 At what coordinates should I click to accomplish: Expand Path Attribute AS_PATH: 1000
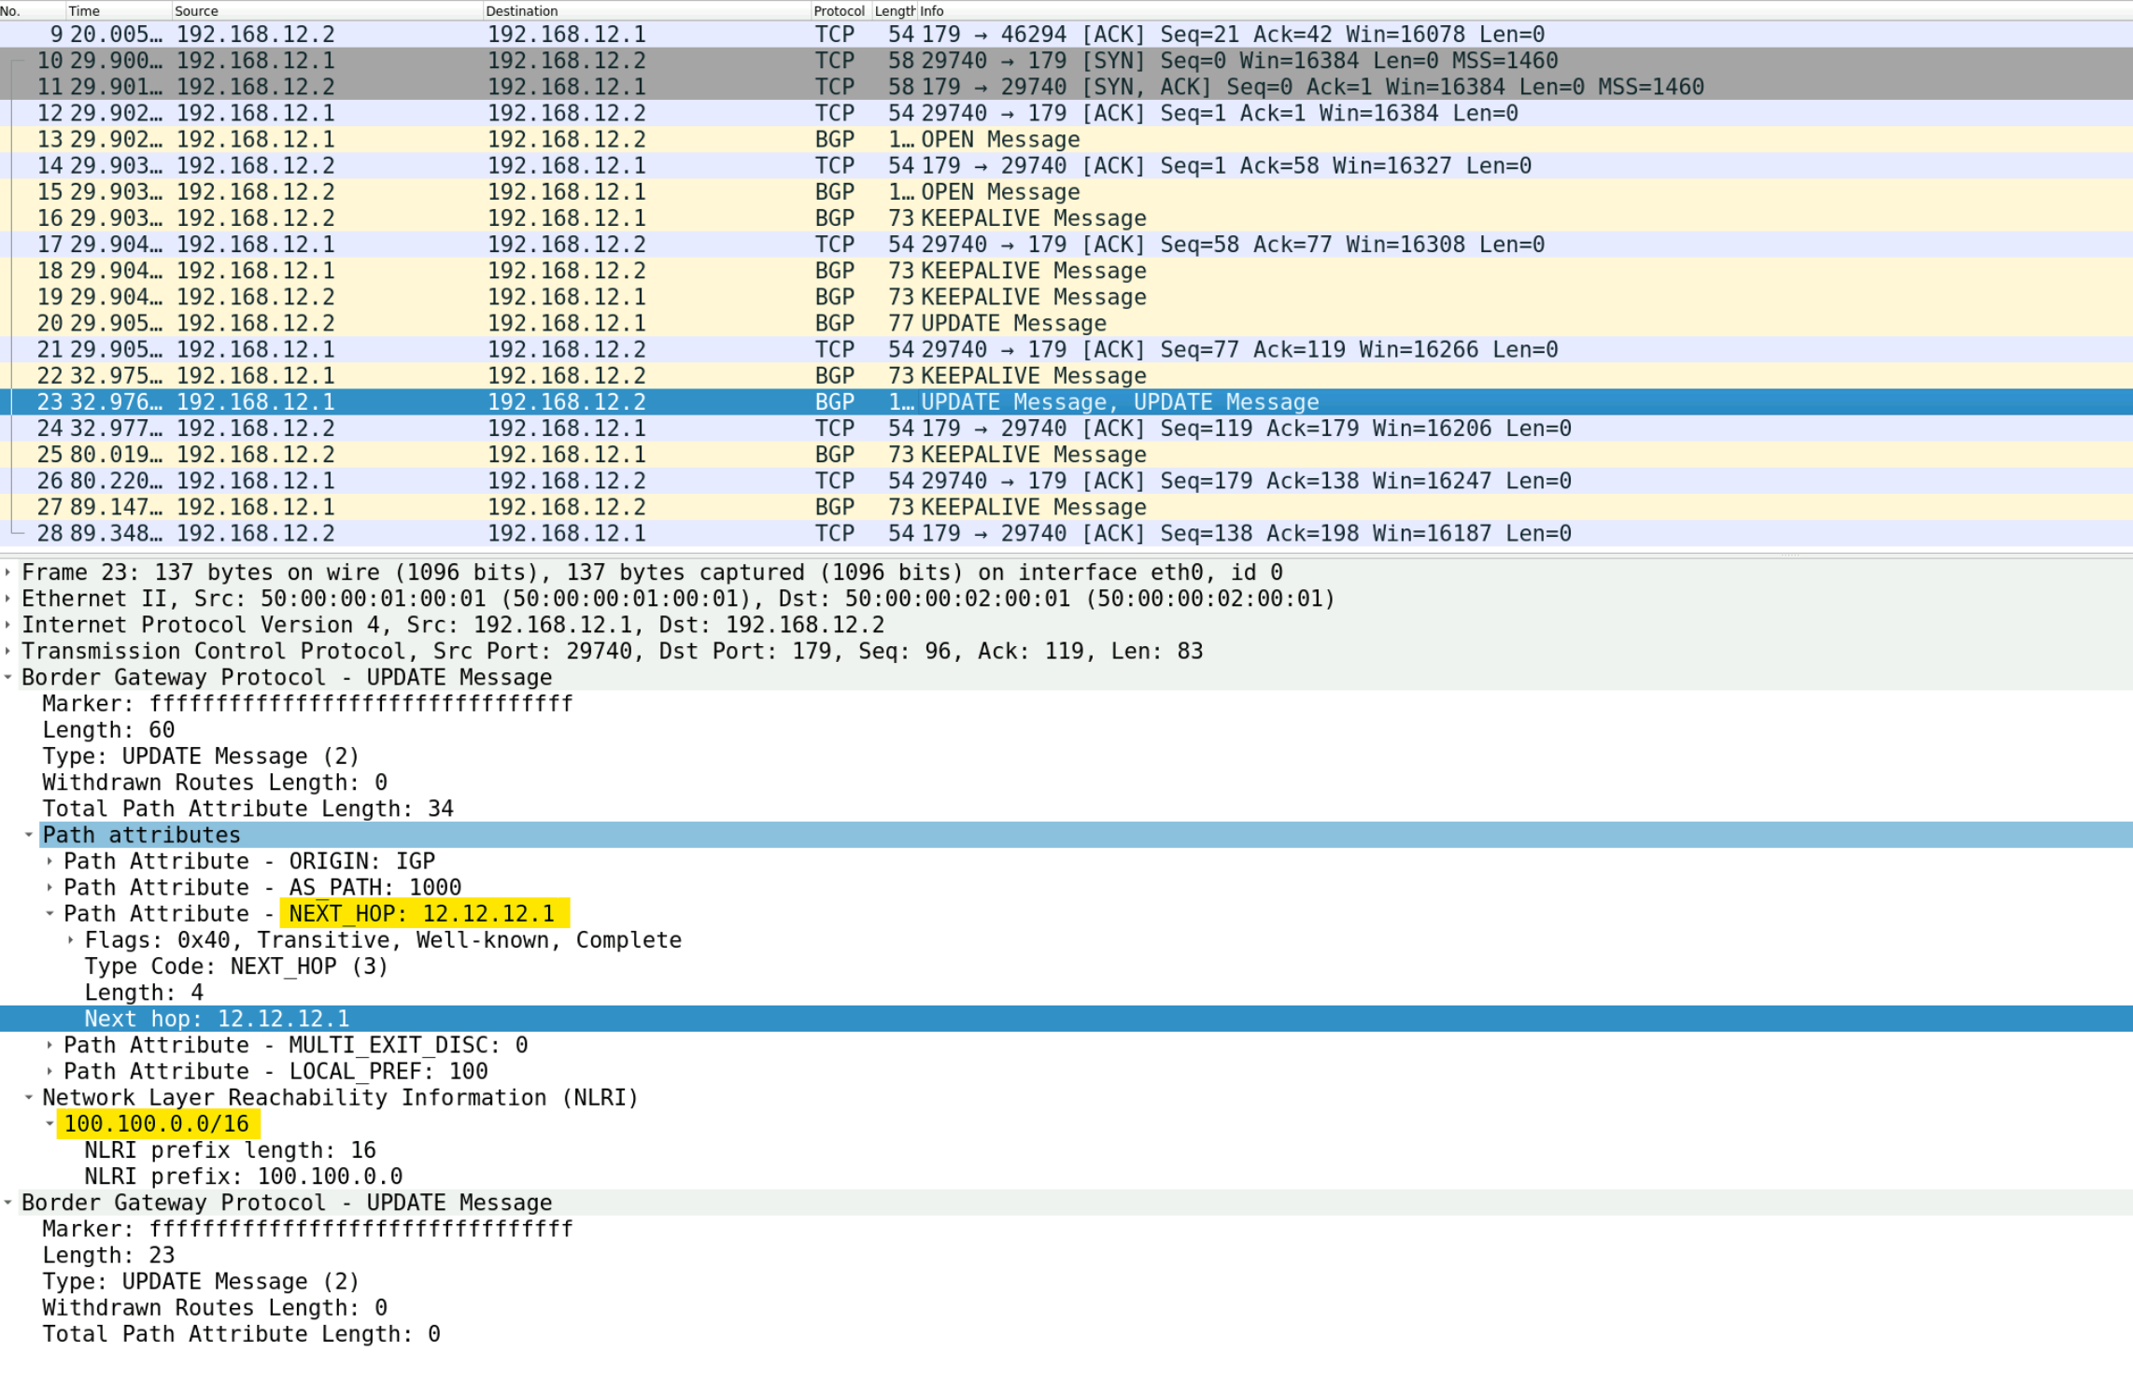coord(49,887)
